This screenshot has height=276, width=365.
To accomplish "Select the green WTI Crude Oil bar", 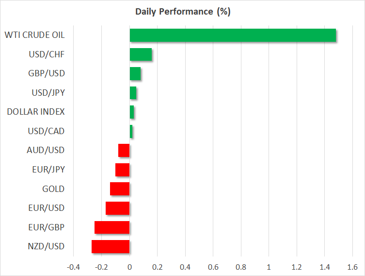I will (233, 35).
